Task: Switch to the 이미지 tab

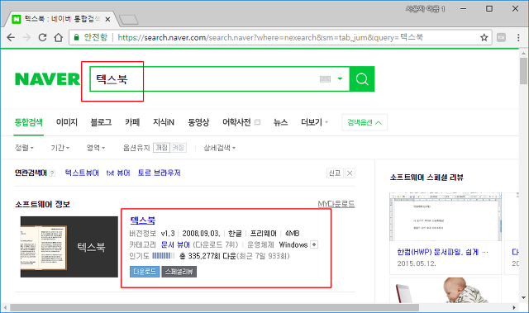Action: click(67, 122)
